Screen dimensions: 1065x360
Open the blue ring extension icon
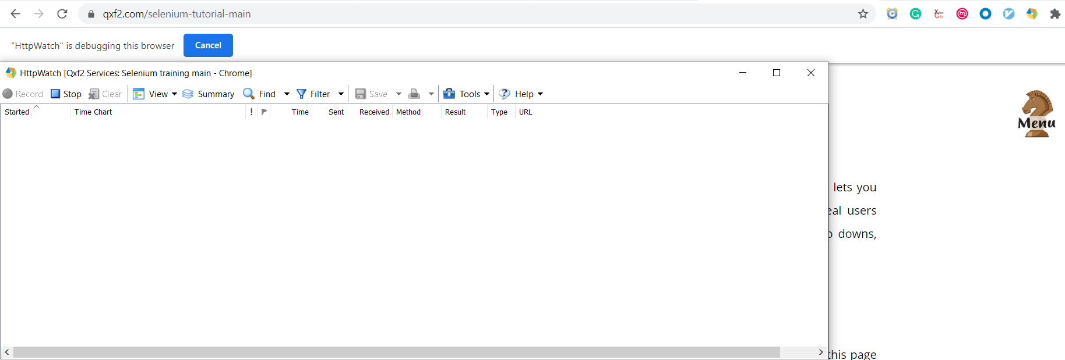(x=985, y=14)
